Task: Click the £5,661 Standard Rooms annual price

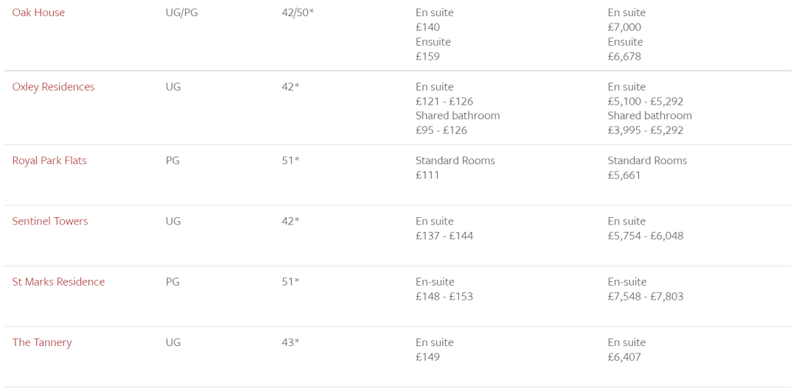Action: [x=624, y=175]
